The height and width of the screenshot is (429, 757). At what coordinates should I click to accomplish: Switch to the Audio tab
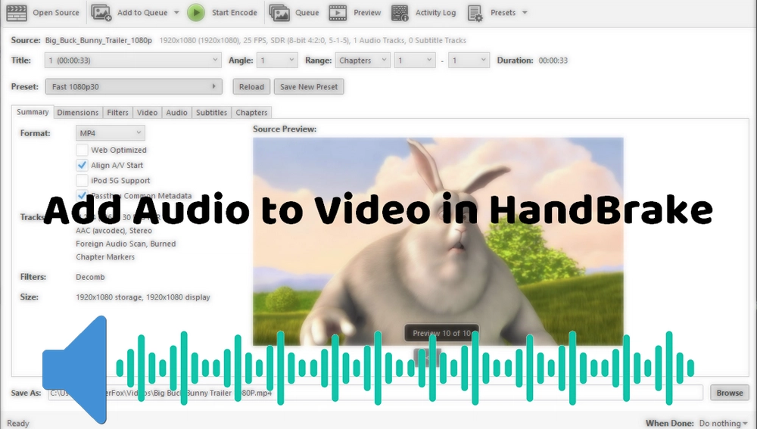point(176,113)
